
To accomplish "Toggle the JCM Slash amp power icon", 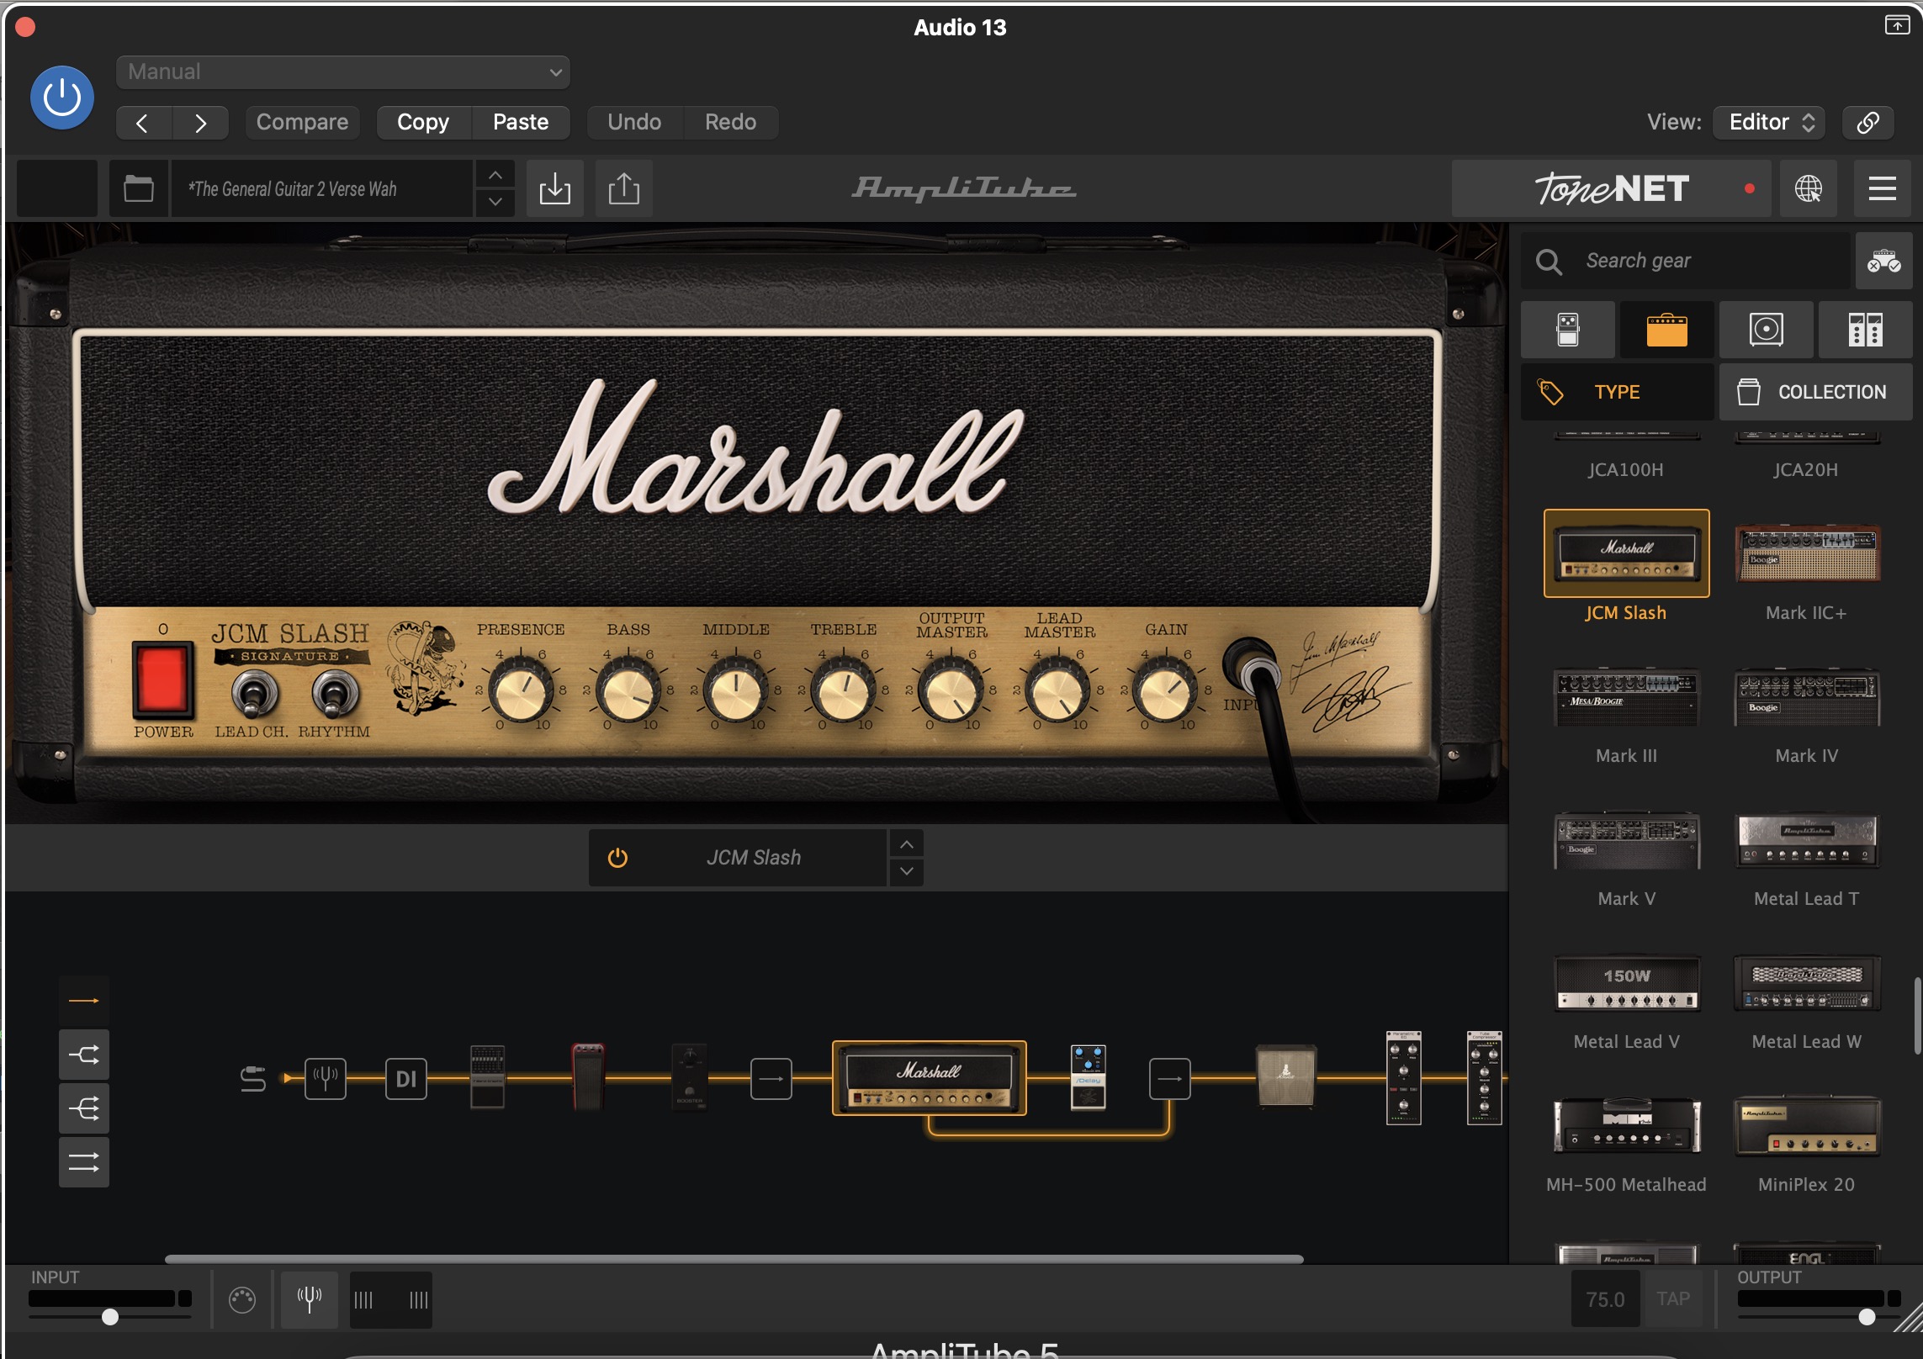I will pos(617,858).
